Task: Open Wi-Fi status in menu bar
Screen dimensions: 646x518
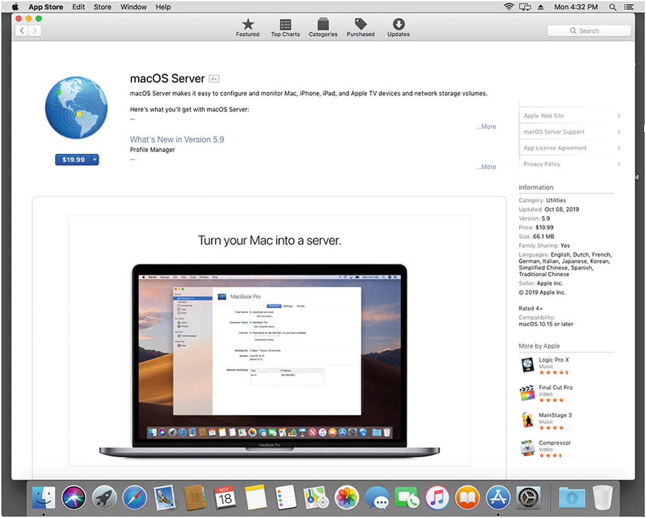Action: [x=509, y=7]
